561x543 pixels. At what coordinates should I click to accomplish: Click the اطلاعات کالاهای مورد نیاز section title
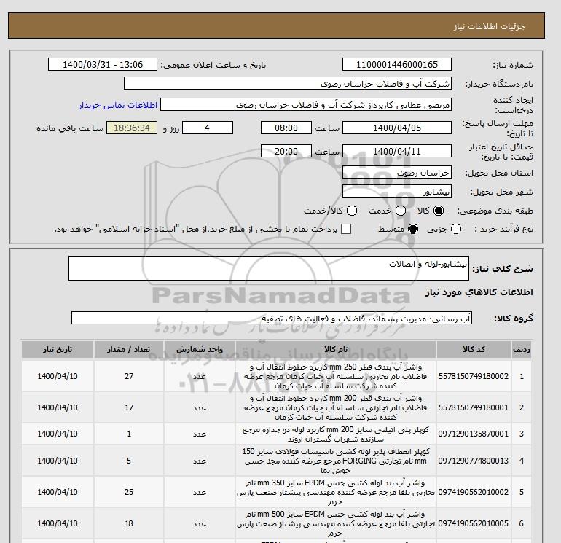tap(479, 292)
